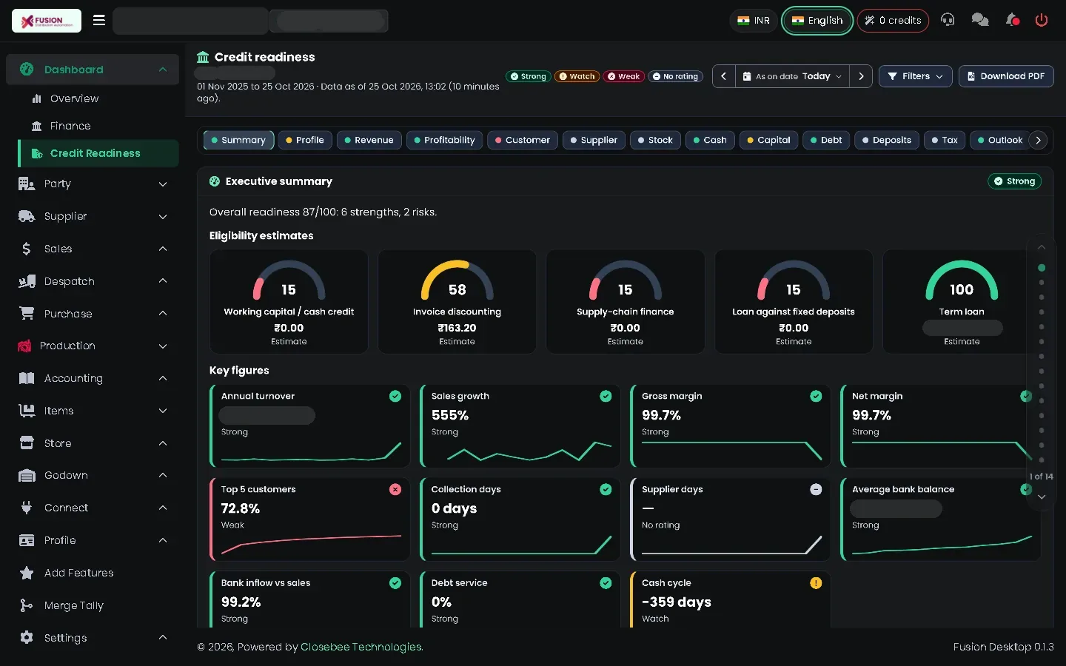
Task: Expand the Supplier sidebar menu
Action: pyautogui.click(x=93, y=216)
